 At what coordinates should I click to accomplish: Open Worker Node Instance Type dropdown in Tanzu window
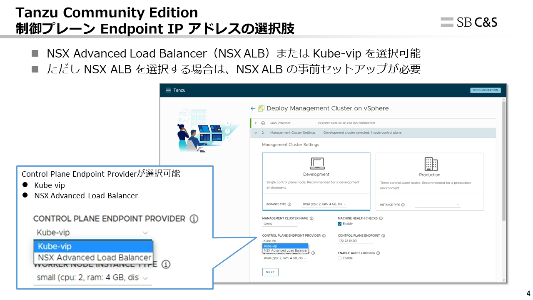click(285, 258)
